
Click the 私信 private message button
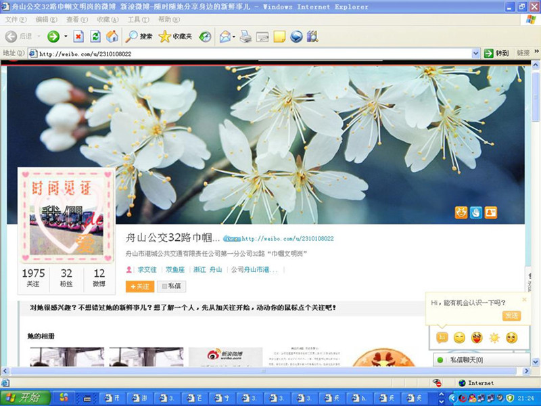coord(172,286)
